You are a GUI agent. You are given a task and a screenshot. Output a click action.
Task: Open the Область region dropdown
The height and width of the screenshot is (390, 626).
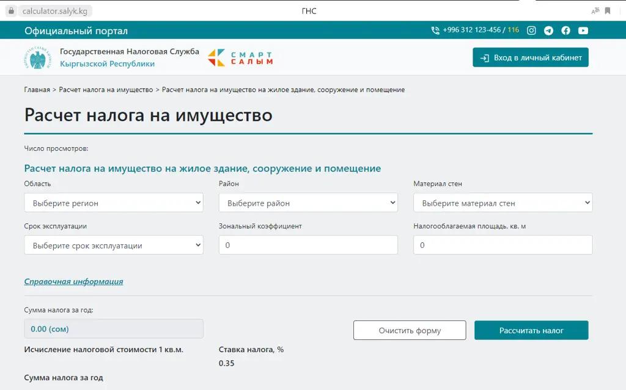[x=113, y=202]
